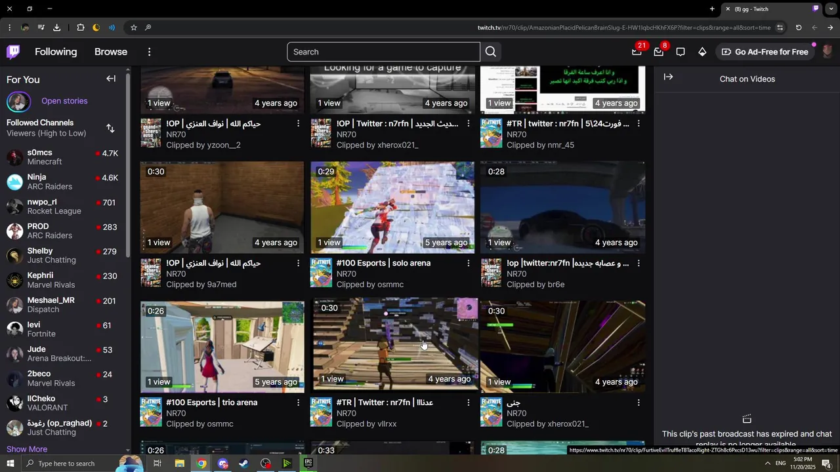Open title #100 Esports | trio arena
This screenshot has height=472, width=840.
tap(211, 403)
